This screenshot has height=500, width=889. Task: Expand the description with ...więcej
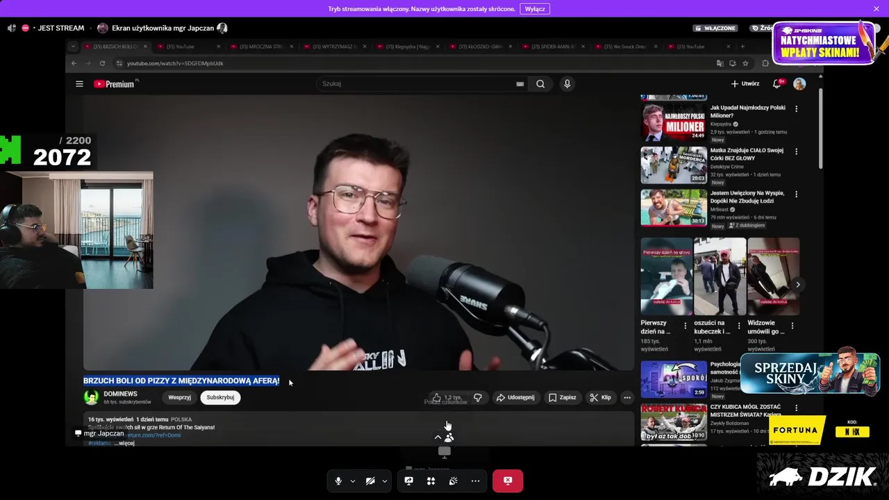point(124,443)
